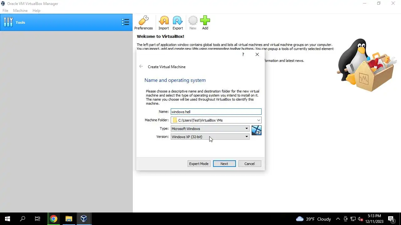The width and height of the screenshot is (401, 225).
Task: Click the Expert Mode button
Action: (x=199, y=164)
